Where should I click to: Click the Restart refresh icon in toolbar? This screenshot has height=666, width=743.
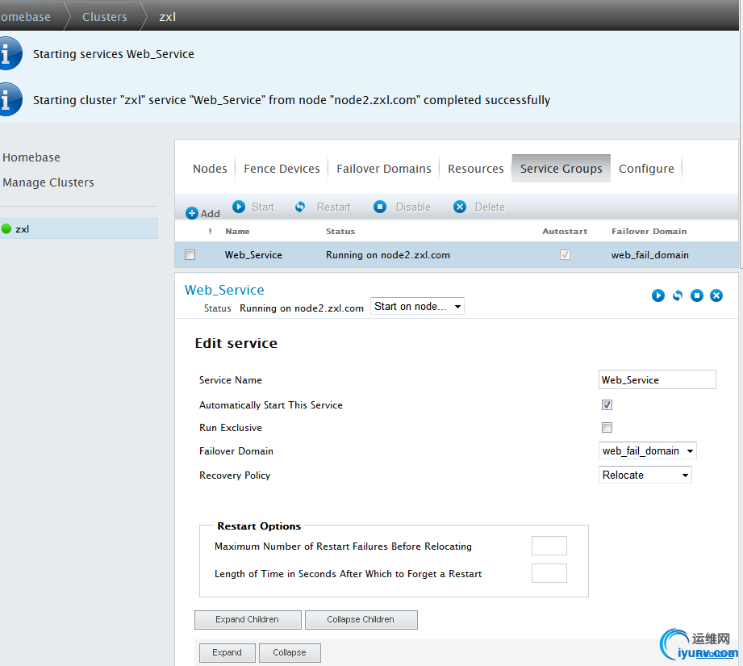point(300,207)
